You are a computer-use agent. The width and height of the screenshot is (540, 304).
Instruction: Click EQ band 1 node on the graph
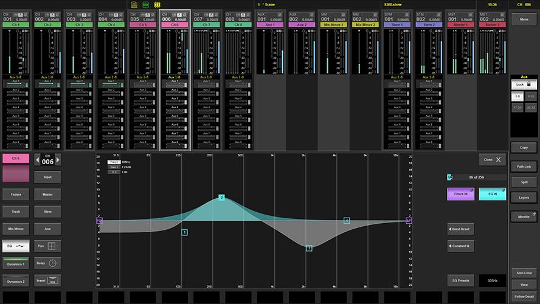[x=184, y=232]
